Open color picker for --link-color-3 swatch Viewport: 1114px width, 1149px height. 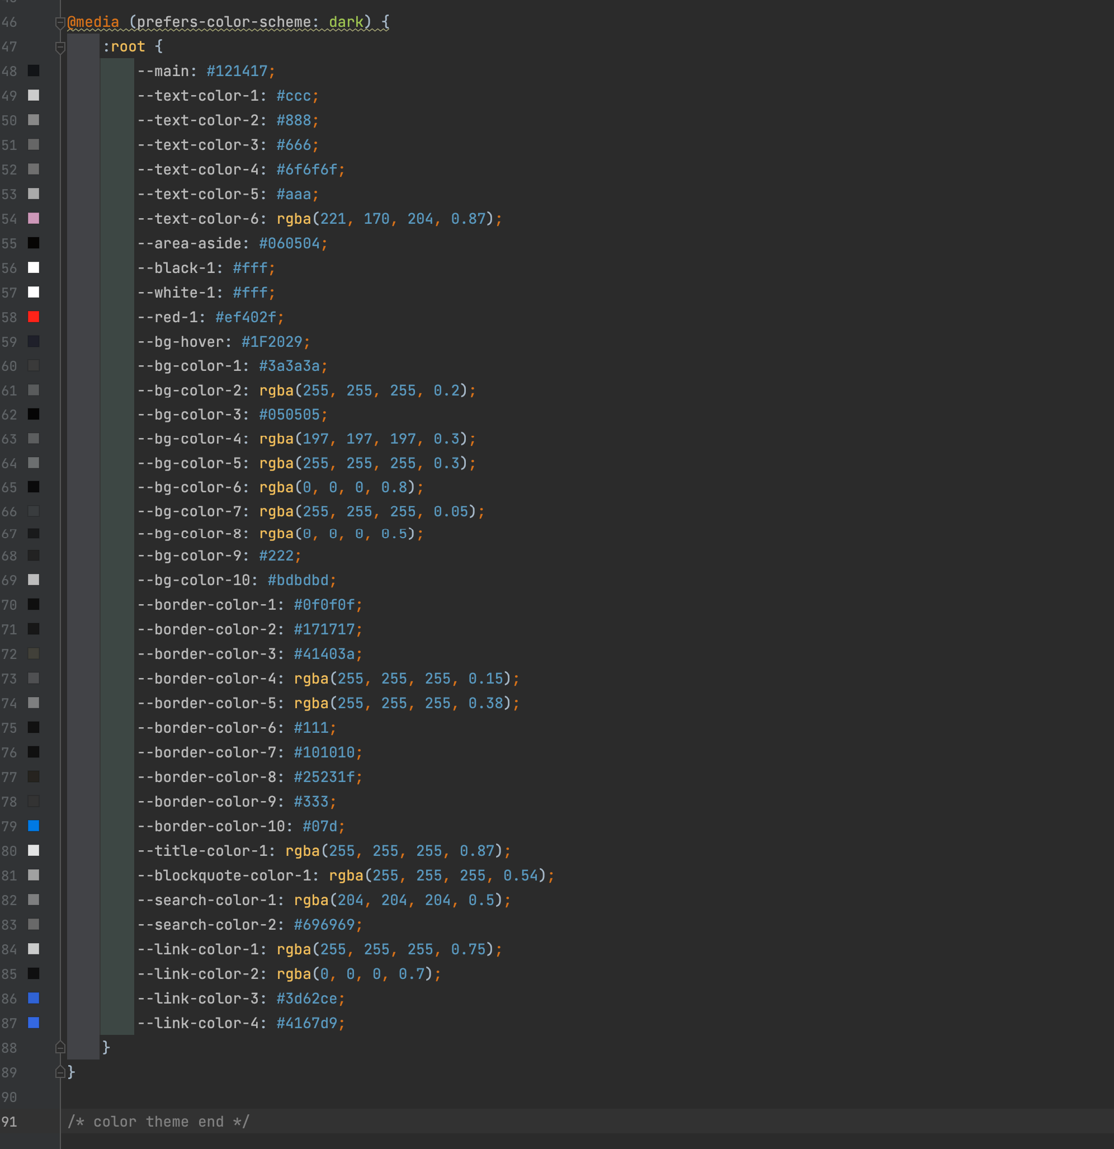[34, 998]
